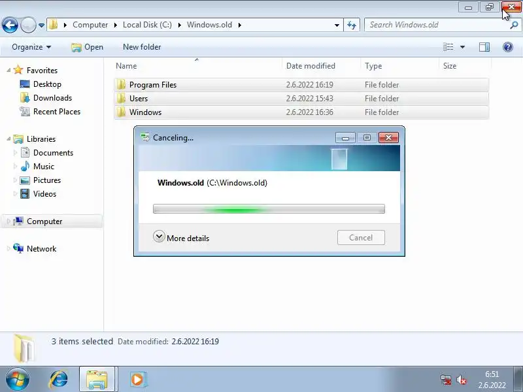The image size is (523, 392).
Task: Create a New folder from toolbar
Action: pyautogui.click(x=142, y=47)
